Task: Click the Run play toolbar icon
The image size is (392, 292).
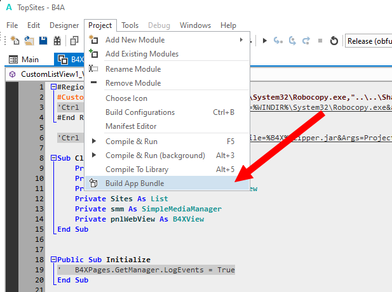Action: 264,41
